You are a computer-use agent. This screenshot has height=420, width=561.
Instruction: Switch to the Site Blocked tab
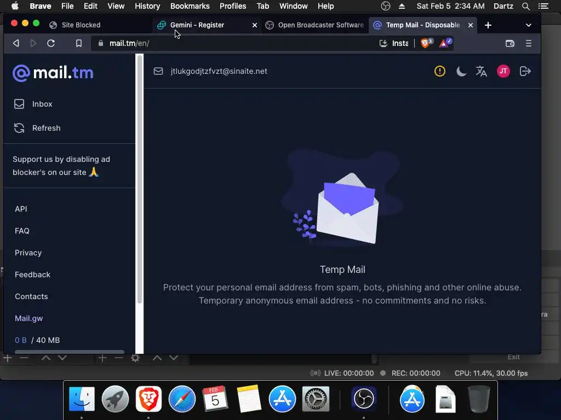pyautogui.click(x=81, y=25)
